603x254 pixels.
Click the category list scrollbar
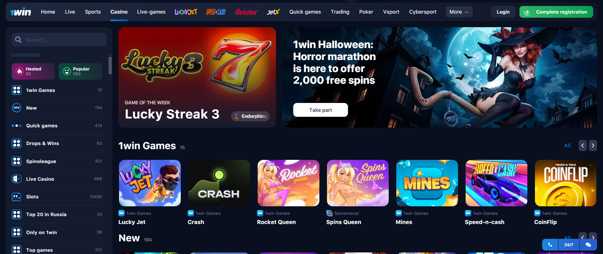pos(110,65)
